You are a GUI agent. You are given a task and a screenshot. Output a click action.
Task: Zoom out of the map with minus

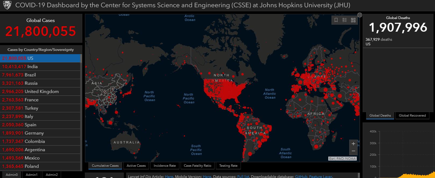tap(354, 151)
